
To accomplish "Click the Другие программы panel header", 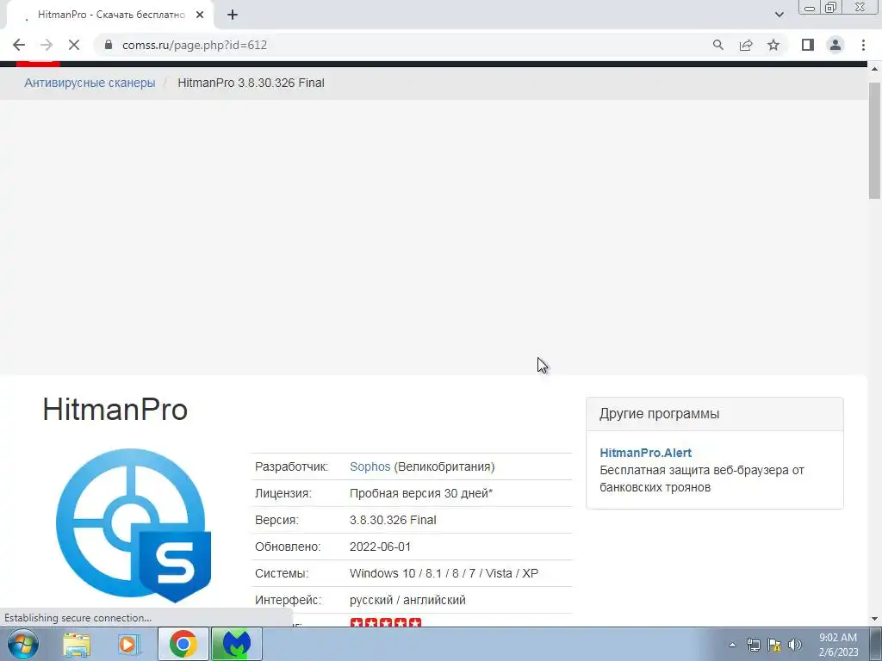I will pyautogui.click(x=714, y=414).
